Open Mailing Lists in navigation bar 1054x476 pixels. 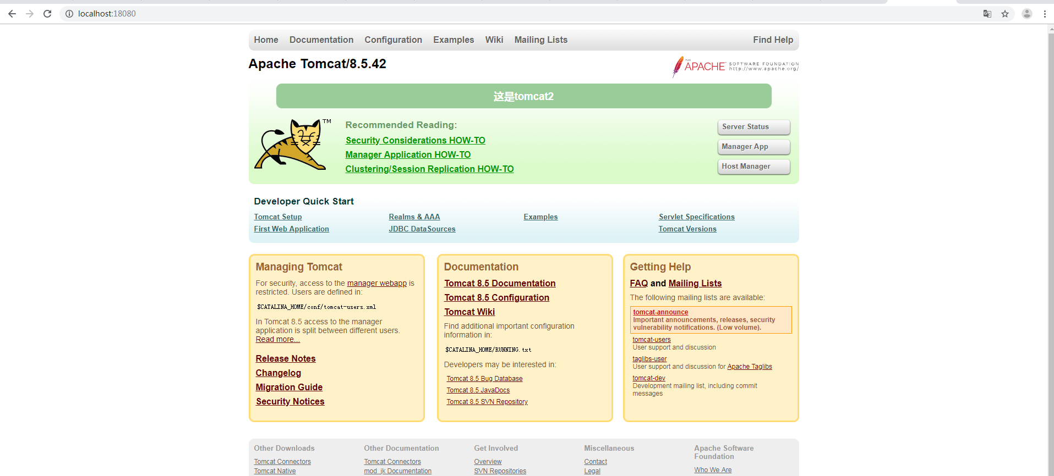(x=541, y=40)
